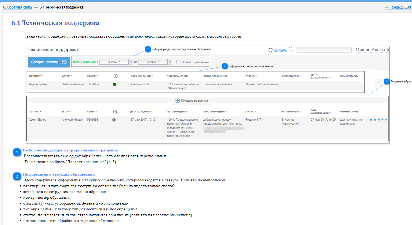
Task: Open the calendar icon after date 05.04.2017
Action: click(x=170, y=62)
